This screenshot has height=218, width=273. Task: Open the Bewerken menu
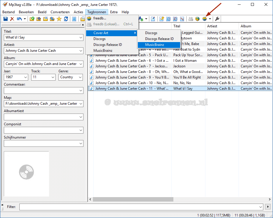click(x=26, y=12)
